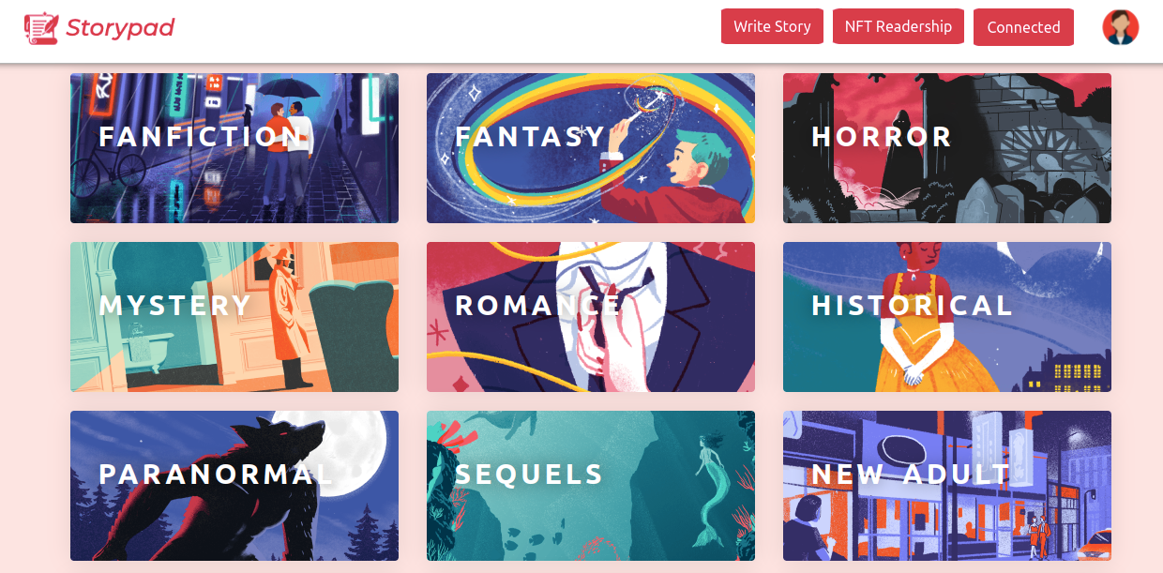Viewport: 1163px width, 573px height.
Task: View the Historical genre card
Action: [947, 317]
